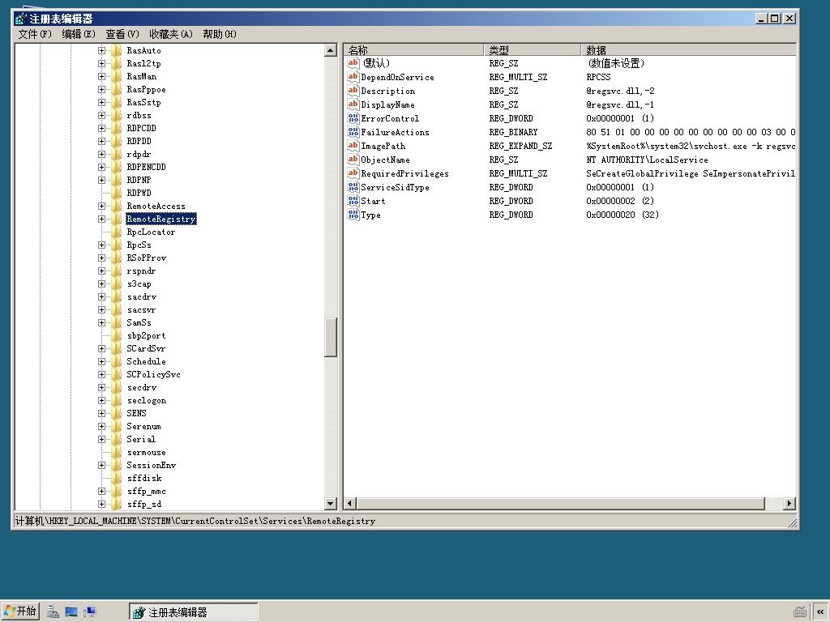Expand the RpcSs key
Viewport: 830px width, 622px height.
pyautogui.click(x=101, y=245)
